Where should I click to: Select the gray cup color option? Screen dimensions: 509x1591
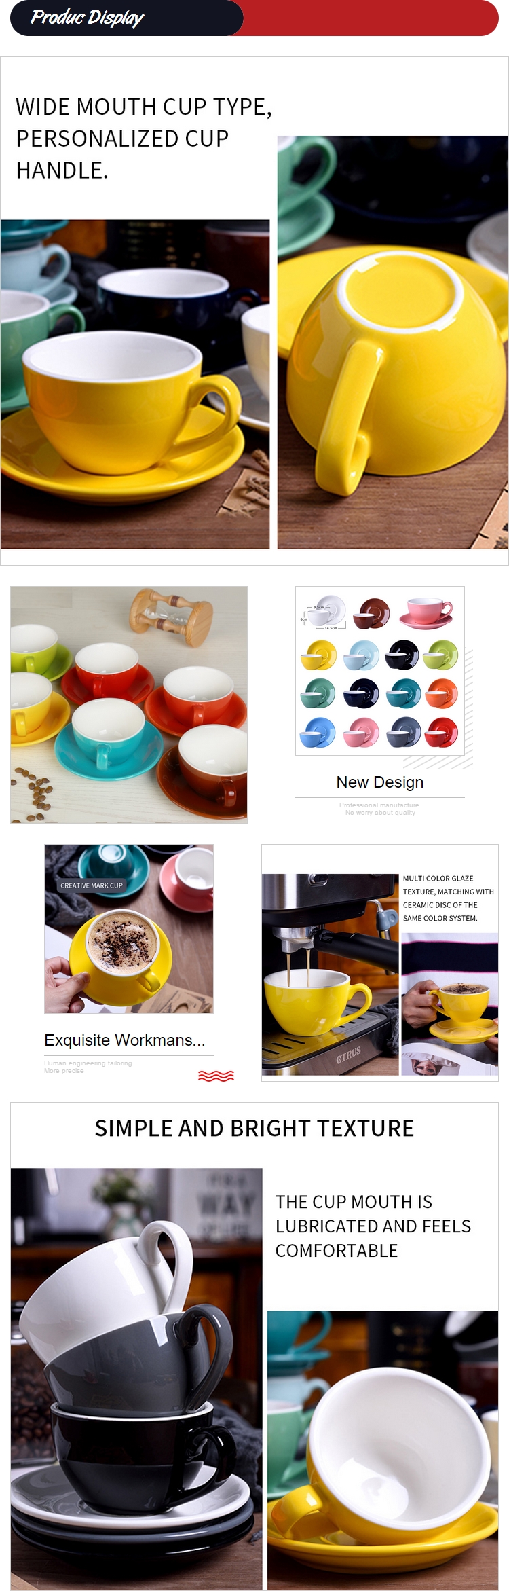coord(402,732)
